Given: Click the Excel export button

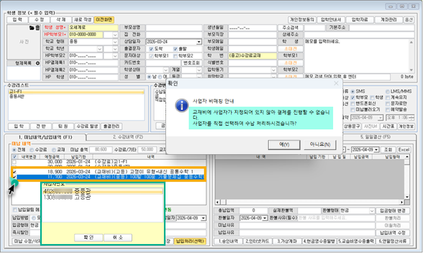Looking at the screenshot, I should click(403, 149).
